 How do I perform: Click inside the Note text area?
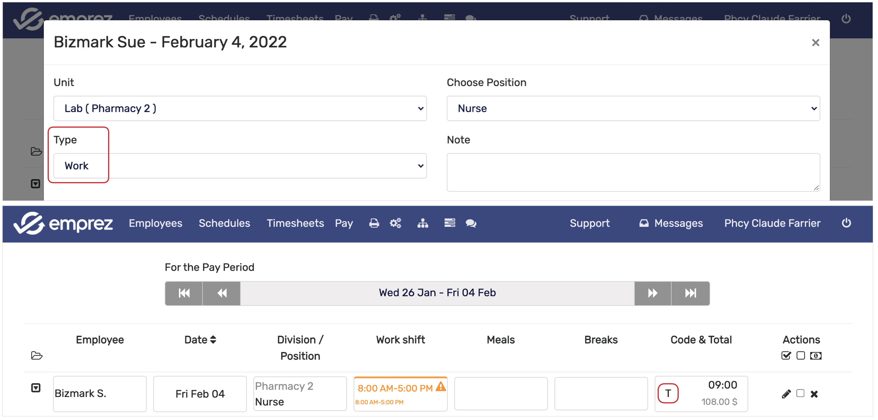click(x=633, y=173)
